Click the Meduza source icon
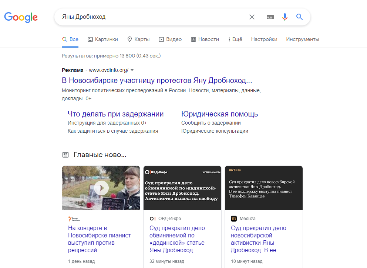 tap(234, 219)
